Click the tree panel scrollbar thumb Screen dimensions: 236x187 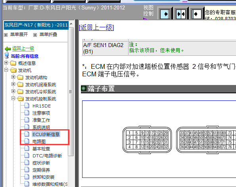tap(71, 92)
